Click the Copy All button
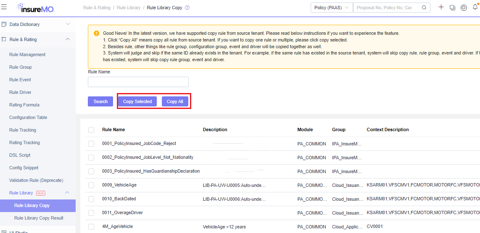The width and height of the screenshot is (480, 233). point(175,101)
